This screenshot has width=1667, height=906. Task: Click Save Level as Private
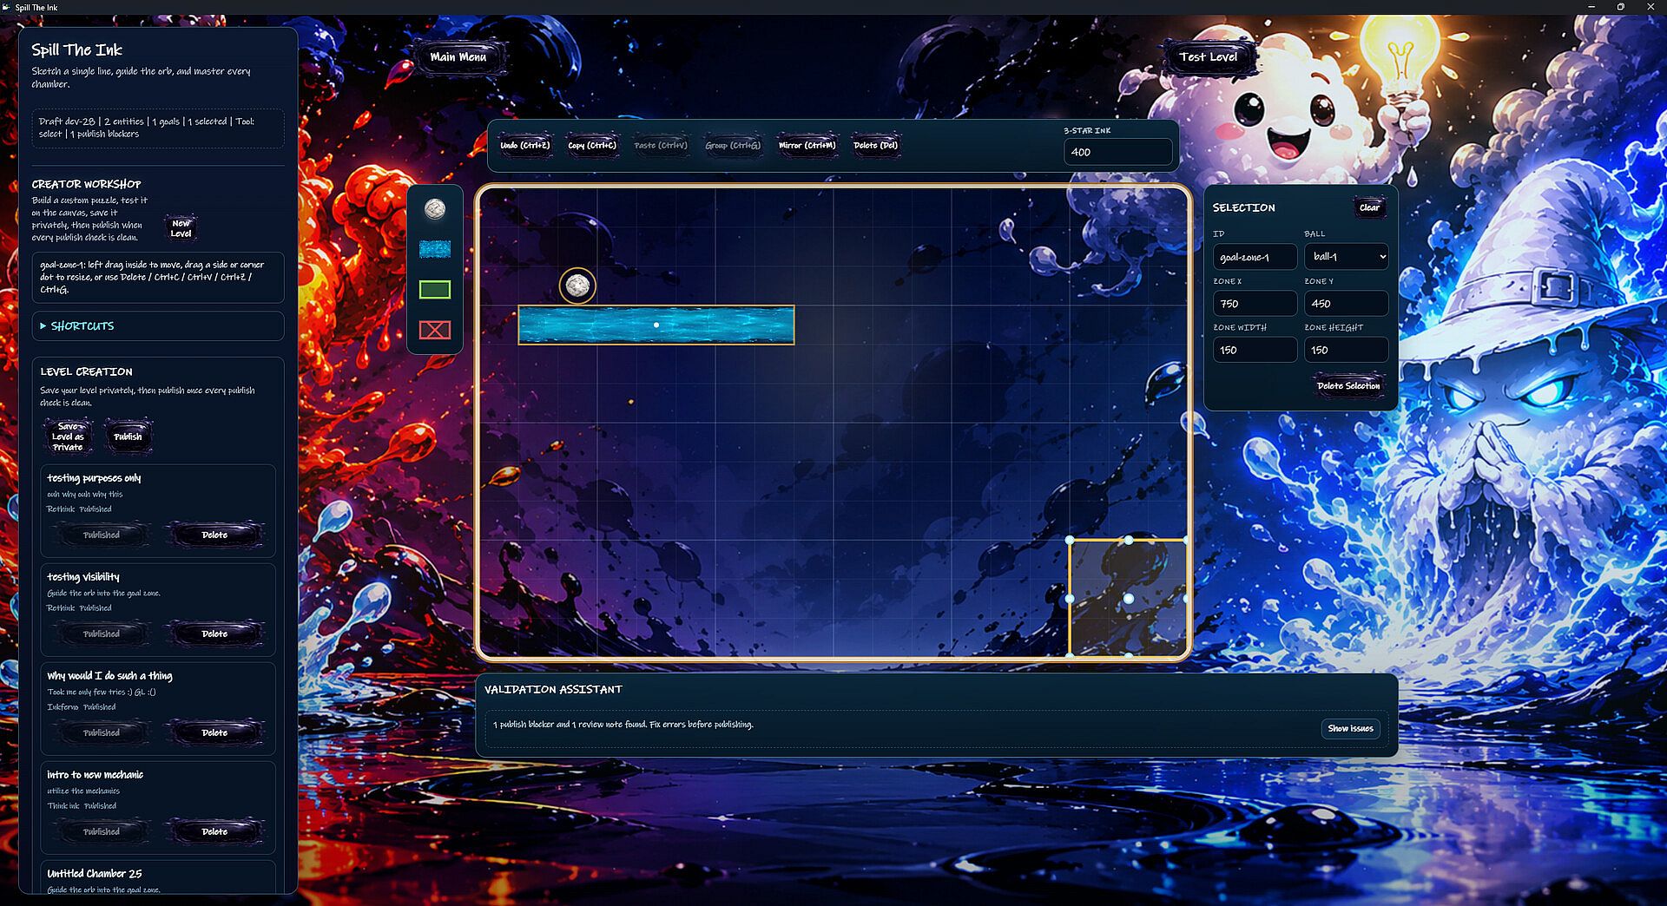point(68,437)
